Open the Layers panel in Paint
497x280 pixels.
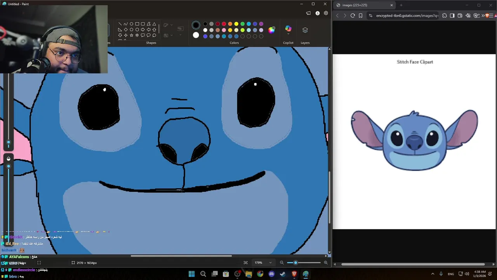305,30
